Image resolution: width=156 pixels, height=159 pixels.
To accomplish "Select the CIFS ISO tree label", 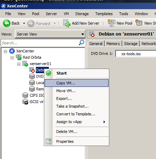I will tap(37, 95).
